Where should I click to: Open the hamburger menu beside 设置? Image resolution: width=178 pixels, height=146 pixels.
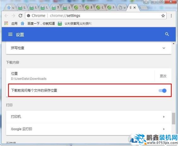[10, 34]
